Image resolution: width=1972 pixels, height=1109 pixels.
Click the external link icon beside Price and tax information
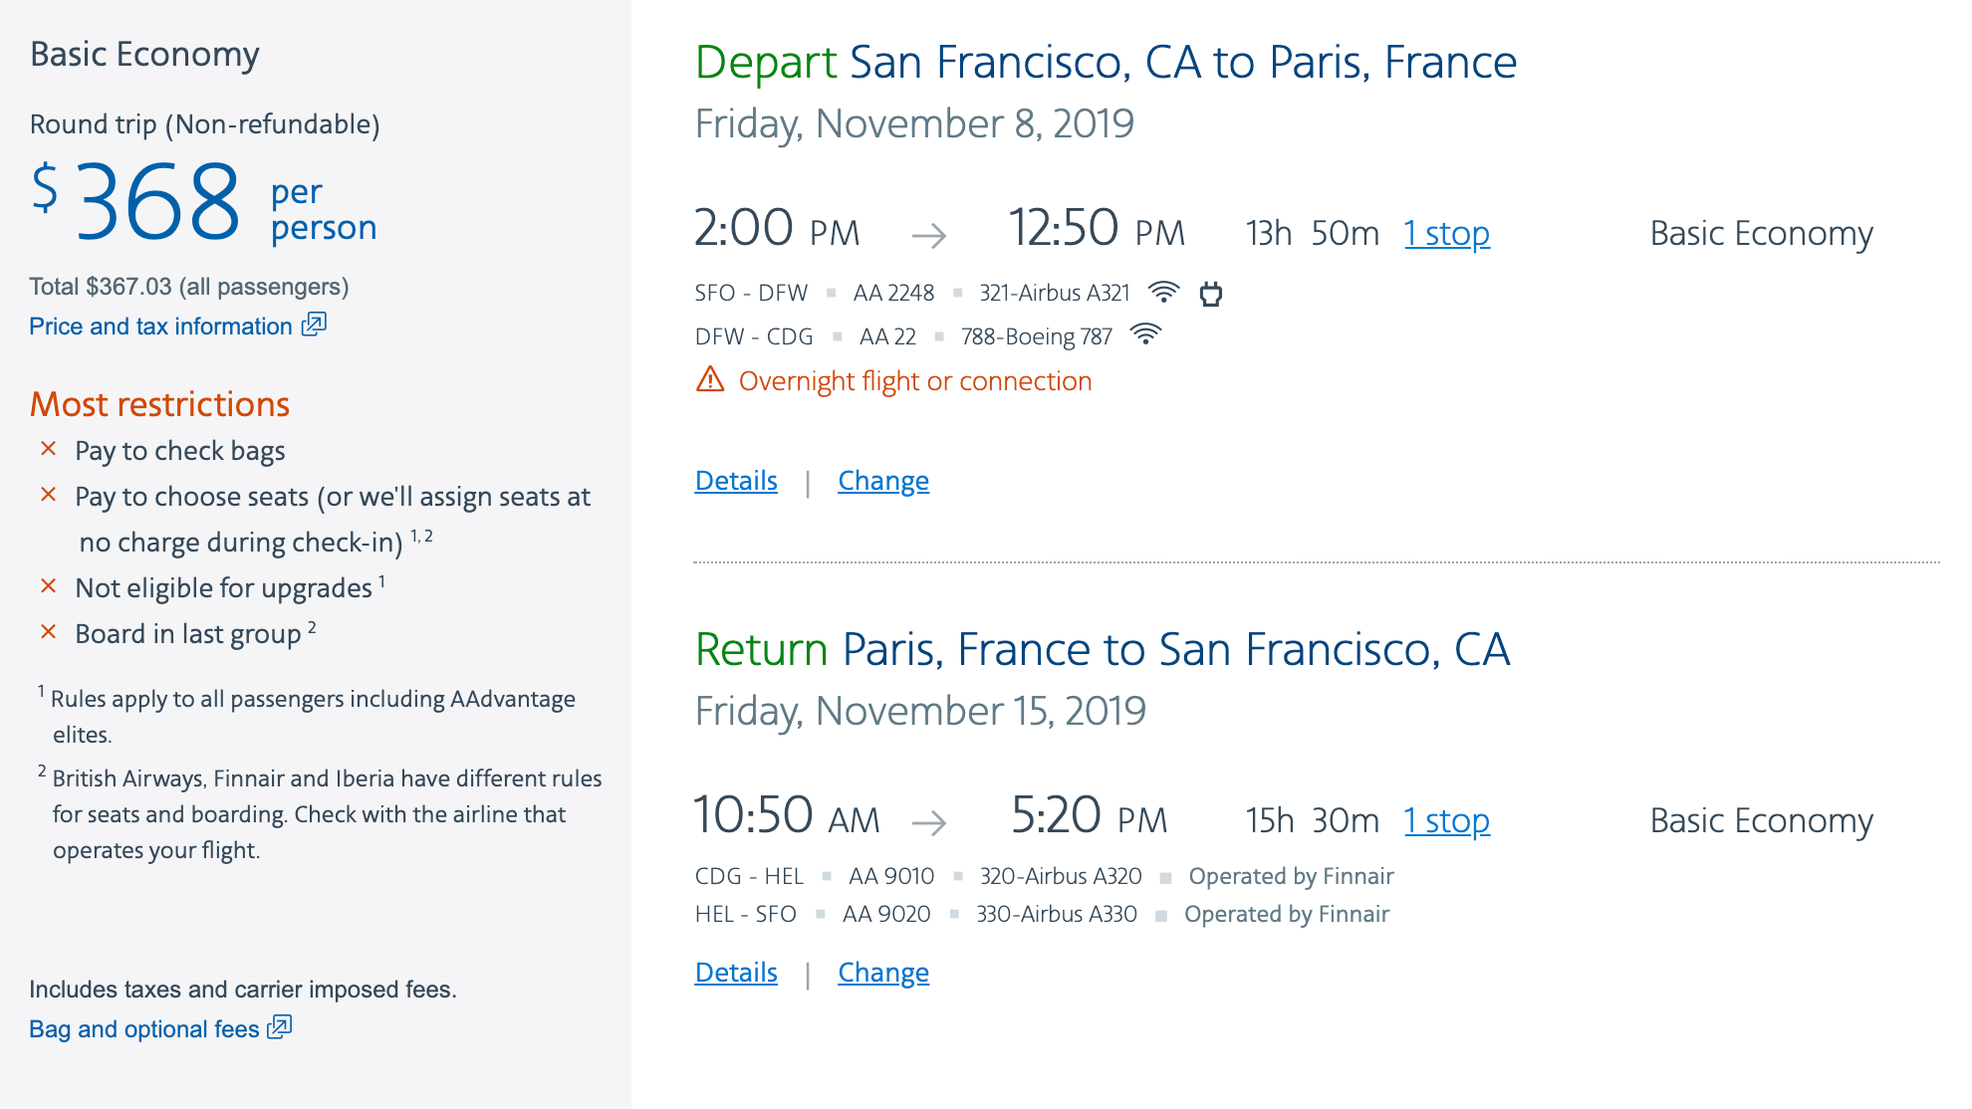315,325
